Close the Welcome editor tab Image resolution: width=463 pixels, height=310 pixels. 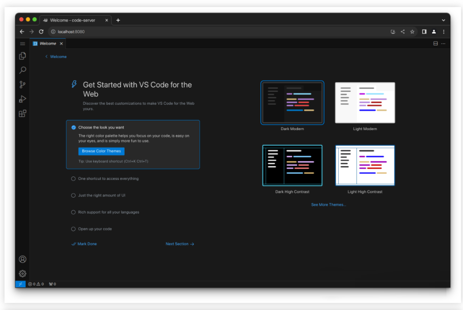tap(61, 44)
